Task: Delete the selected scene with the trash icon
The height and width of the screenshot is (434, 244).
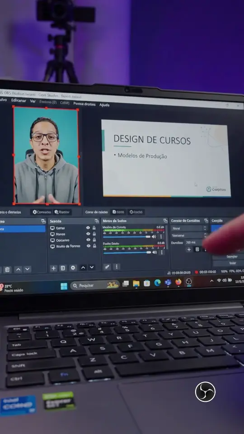Action: pyautogui.click(x=8, y=269)
